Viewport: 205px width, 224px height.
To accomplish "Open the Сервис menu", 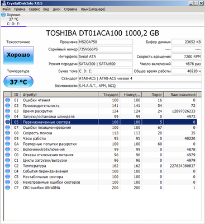I will pyautogui.click(x=34, y=9).
